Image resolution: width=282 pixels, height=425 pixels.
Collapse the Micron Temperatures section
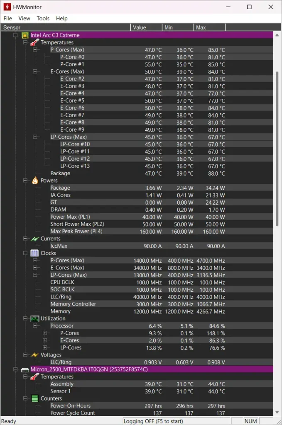[25, 377]
